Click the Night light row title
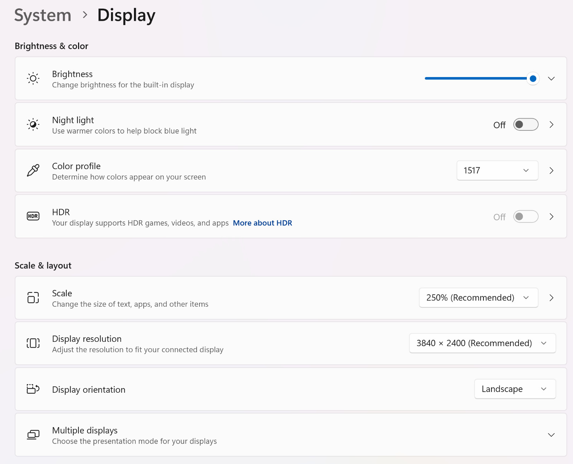The height and width of the screenshot is (464, 573). 73,120
